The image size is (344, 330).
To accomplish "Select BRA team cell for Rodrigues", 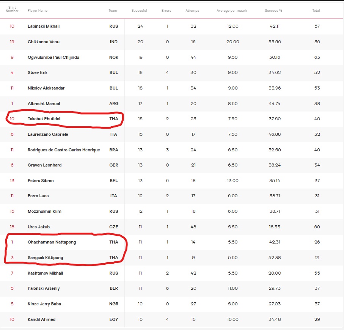I will (x=114, y=150).
